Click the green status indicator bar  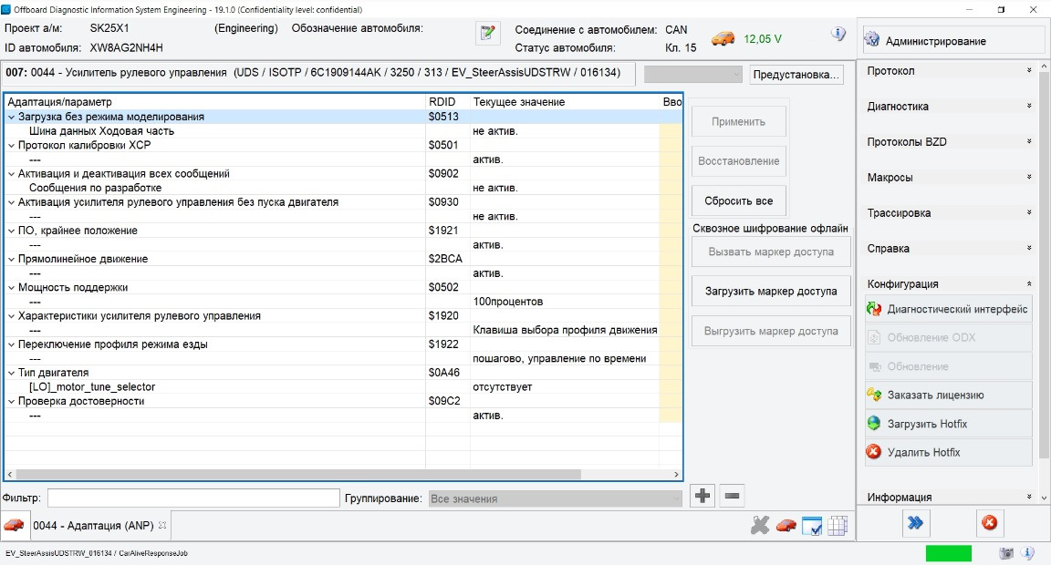click(949, 553)
